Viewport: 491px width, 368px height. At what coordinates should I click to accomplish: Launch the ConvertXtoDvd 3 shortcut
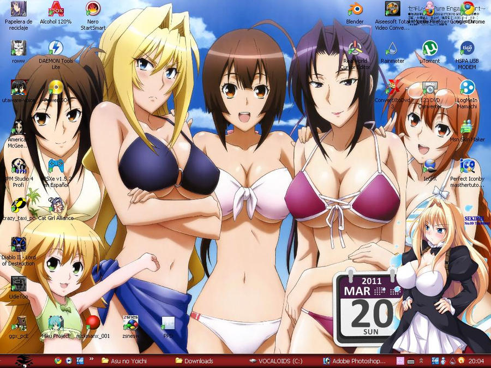coord(392,94)
